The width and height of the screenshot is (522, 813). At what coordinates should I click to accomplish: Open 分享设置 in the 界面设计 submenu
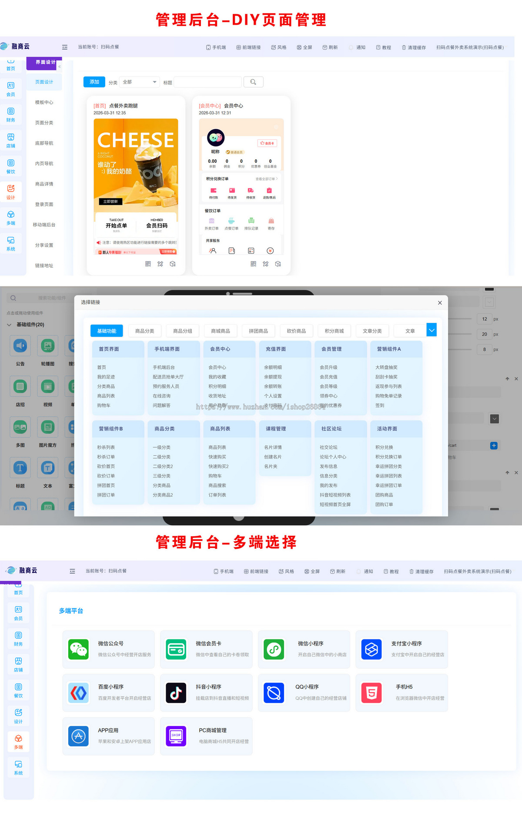pyautogui.click(x=44, y=245)
